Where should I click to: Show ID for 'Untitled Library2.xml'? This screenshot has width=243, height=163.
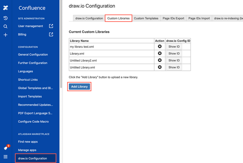click(174, 60)
